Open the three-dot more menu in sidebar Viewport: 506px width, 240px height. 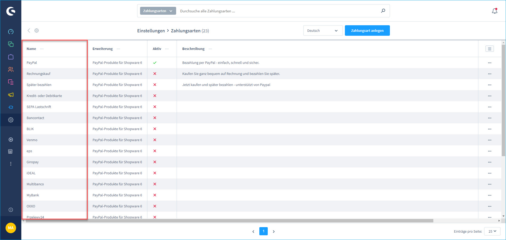pyautogui.click(x=11, y=164)
